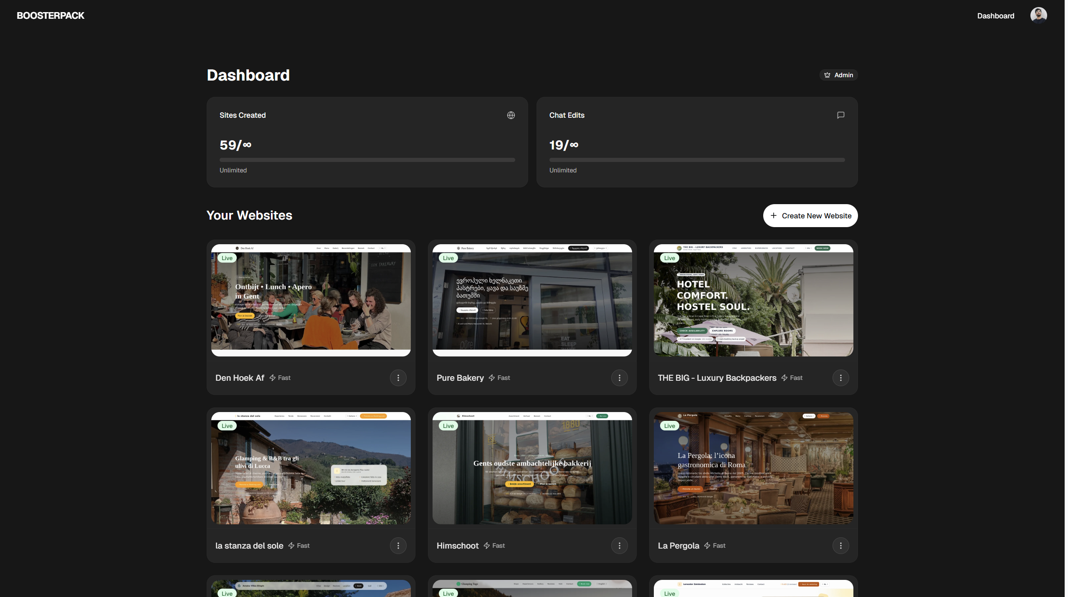Open La Pergola website thumbnail
The width and height of the screenshot is (1068, 597).
point(753,468)
